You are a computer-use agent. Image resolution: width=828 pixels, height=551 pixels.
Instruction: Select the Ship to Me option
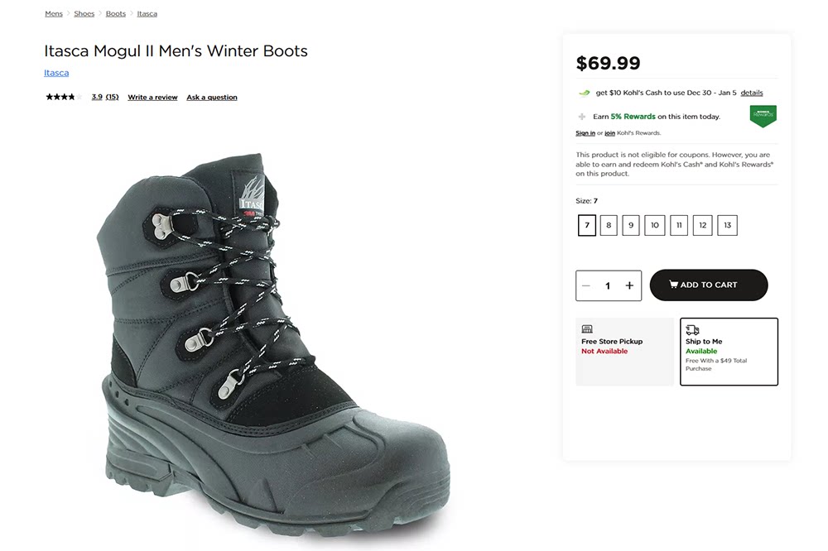click(729, 352)
